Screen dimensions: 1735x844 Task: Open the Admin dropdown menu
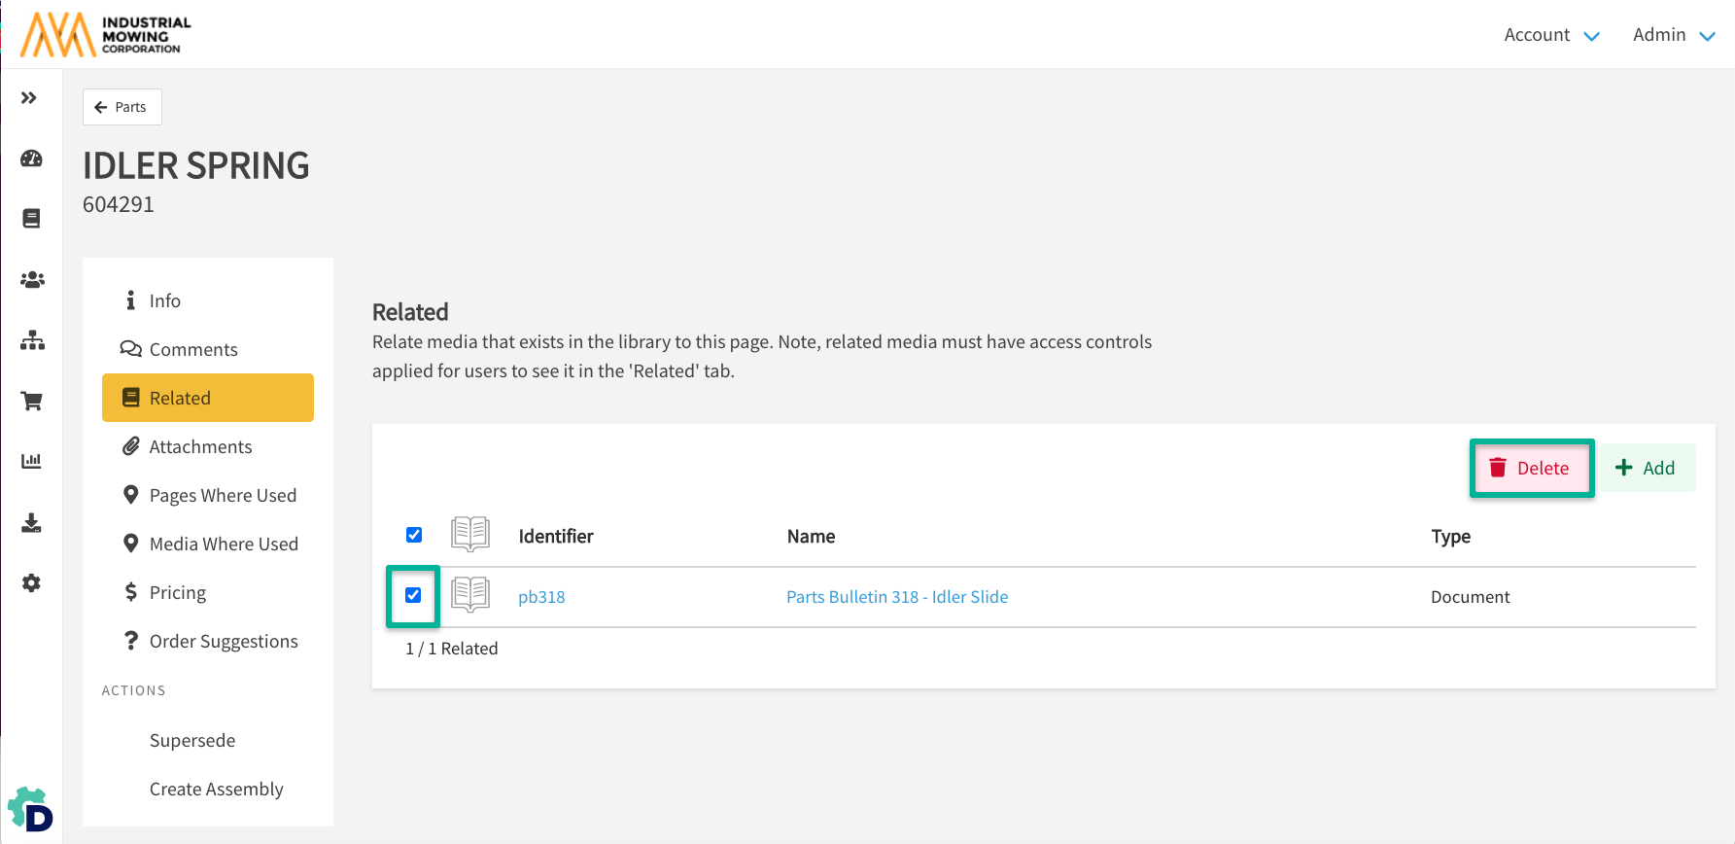coord(1673,35)
